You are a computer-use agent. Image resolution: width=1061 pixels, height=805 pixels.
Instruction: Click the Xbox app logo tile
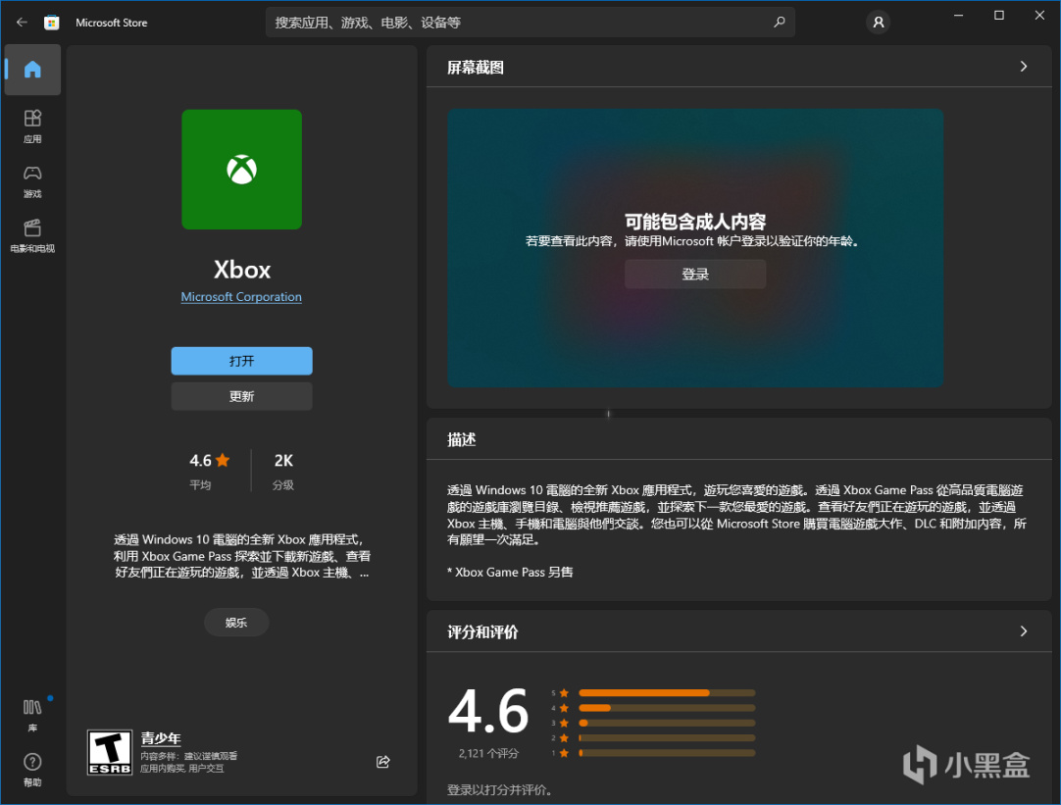point(241,169)
